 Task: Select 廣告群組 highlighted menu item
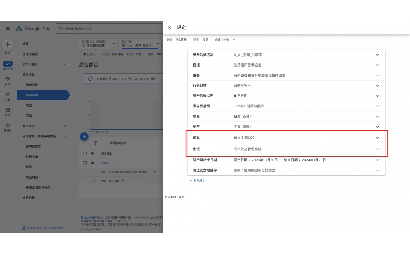click(43, 95)
